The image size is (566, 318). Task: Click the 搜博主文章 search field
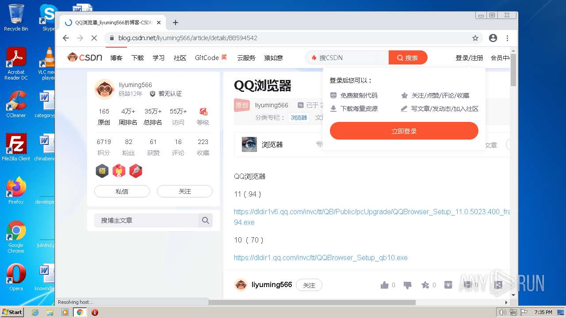click(146, 220)
